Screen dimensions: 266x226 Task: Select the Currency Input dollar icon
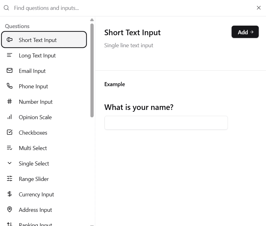(x=9, y=194)
